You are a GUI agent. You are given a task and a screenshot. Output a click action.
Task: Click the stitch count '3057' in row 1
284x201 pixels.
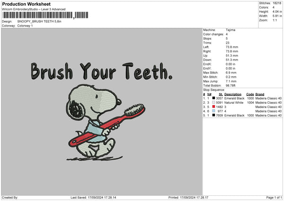219,98
